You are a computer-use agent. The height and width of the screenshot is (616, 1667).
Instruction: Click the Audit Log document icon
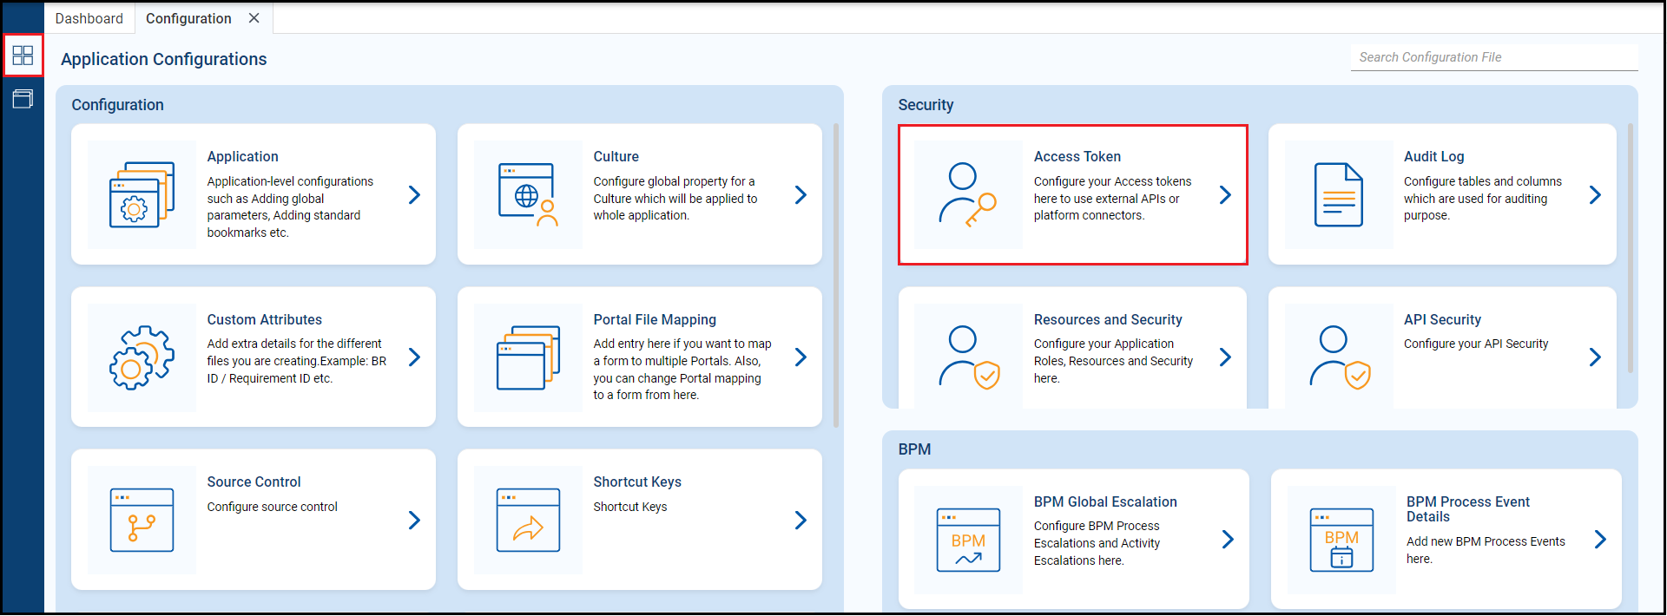(x=1338, y=194)
